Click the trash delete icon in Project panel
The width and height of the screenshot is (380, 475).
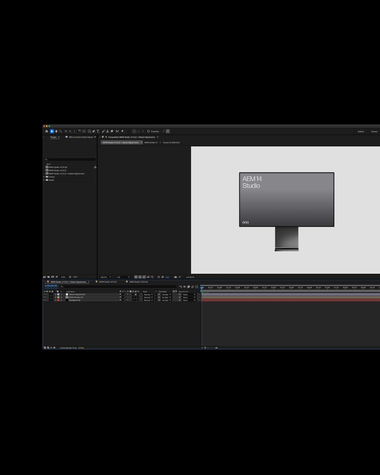70,277
